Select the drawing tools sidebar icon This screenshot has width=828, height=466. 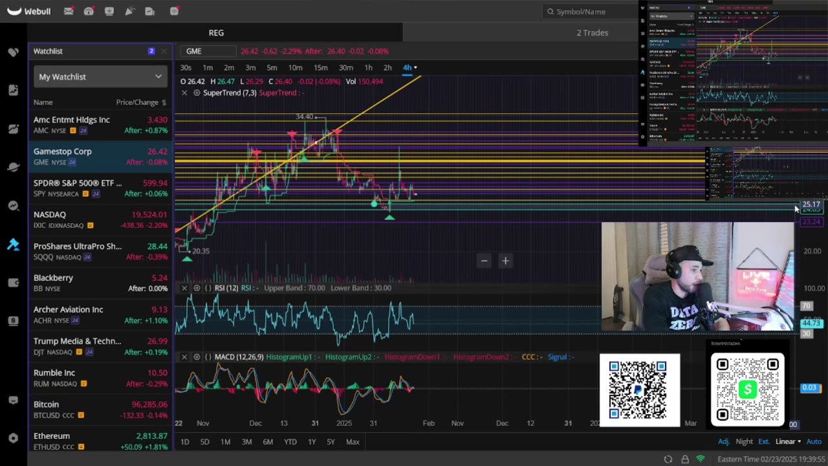coord(13,244)
